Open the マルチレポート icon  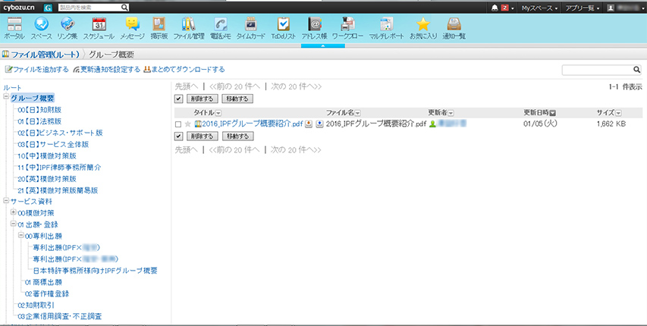[x=386, y=24]
